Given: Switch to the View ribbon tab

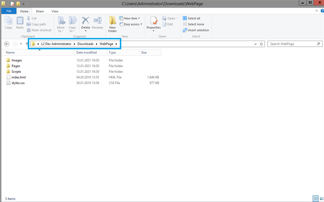Looking at the screenshot, I should [55, 11].
